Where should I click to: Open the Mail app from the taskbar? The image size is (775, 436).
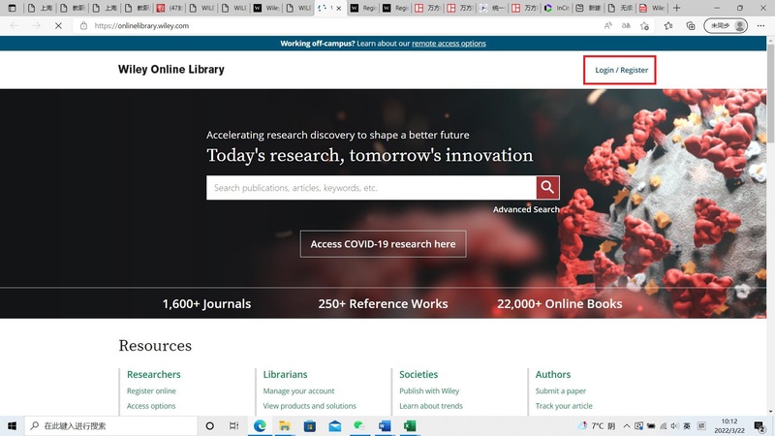tap(334, 425)
